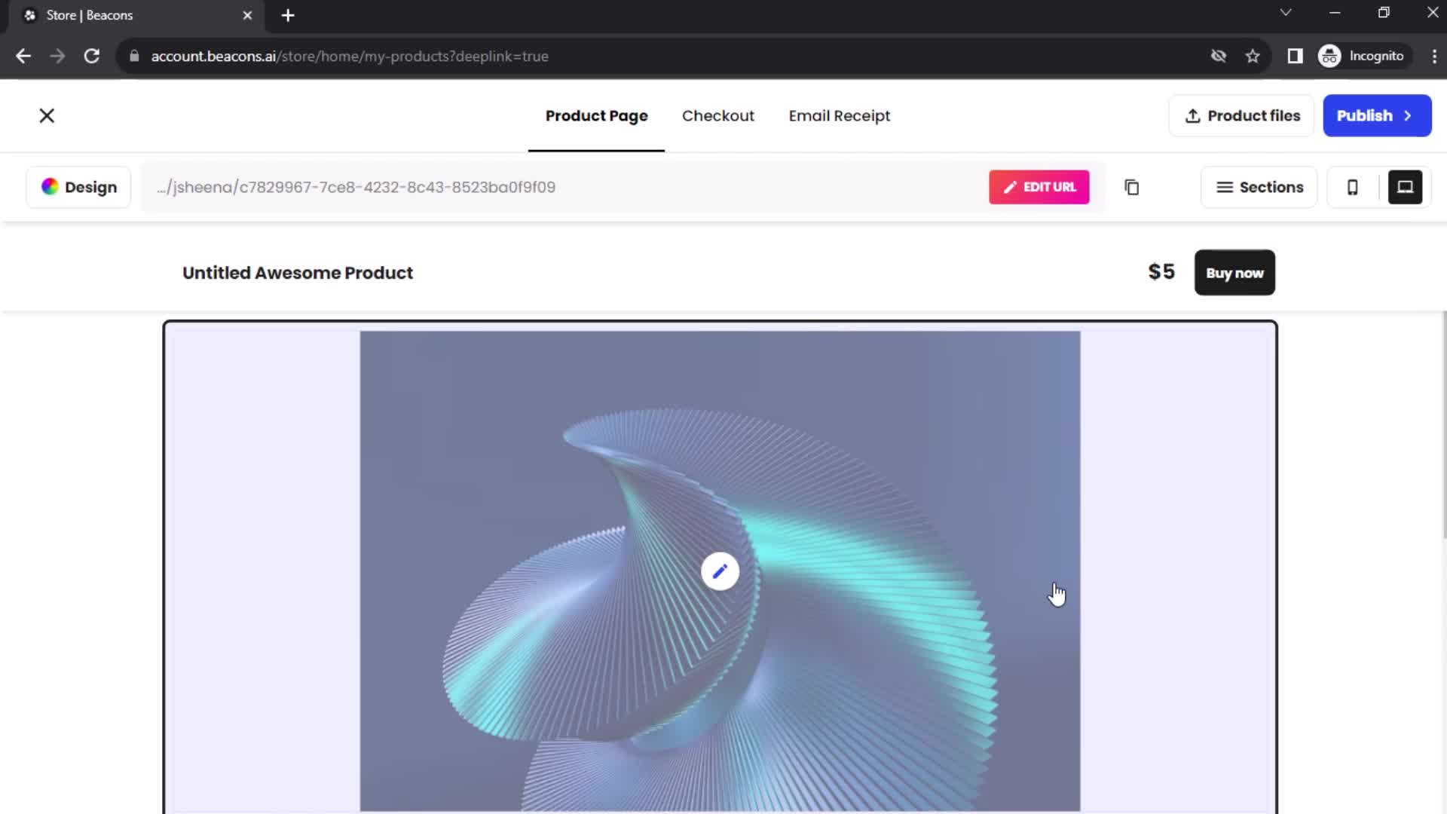Switch to the Checkout tab

click(x=717, y=115)
